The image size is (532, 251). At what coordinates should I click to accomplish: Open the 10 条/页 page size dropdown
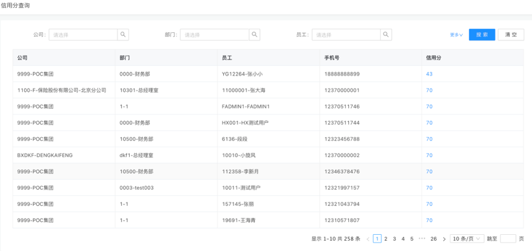467,239
